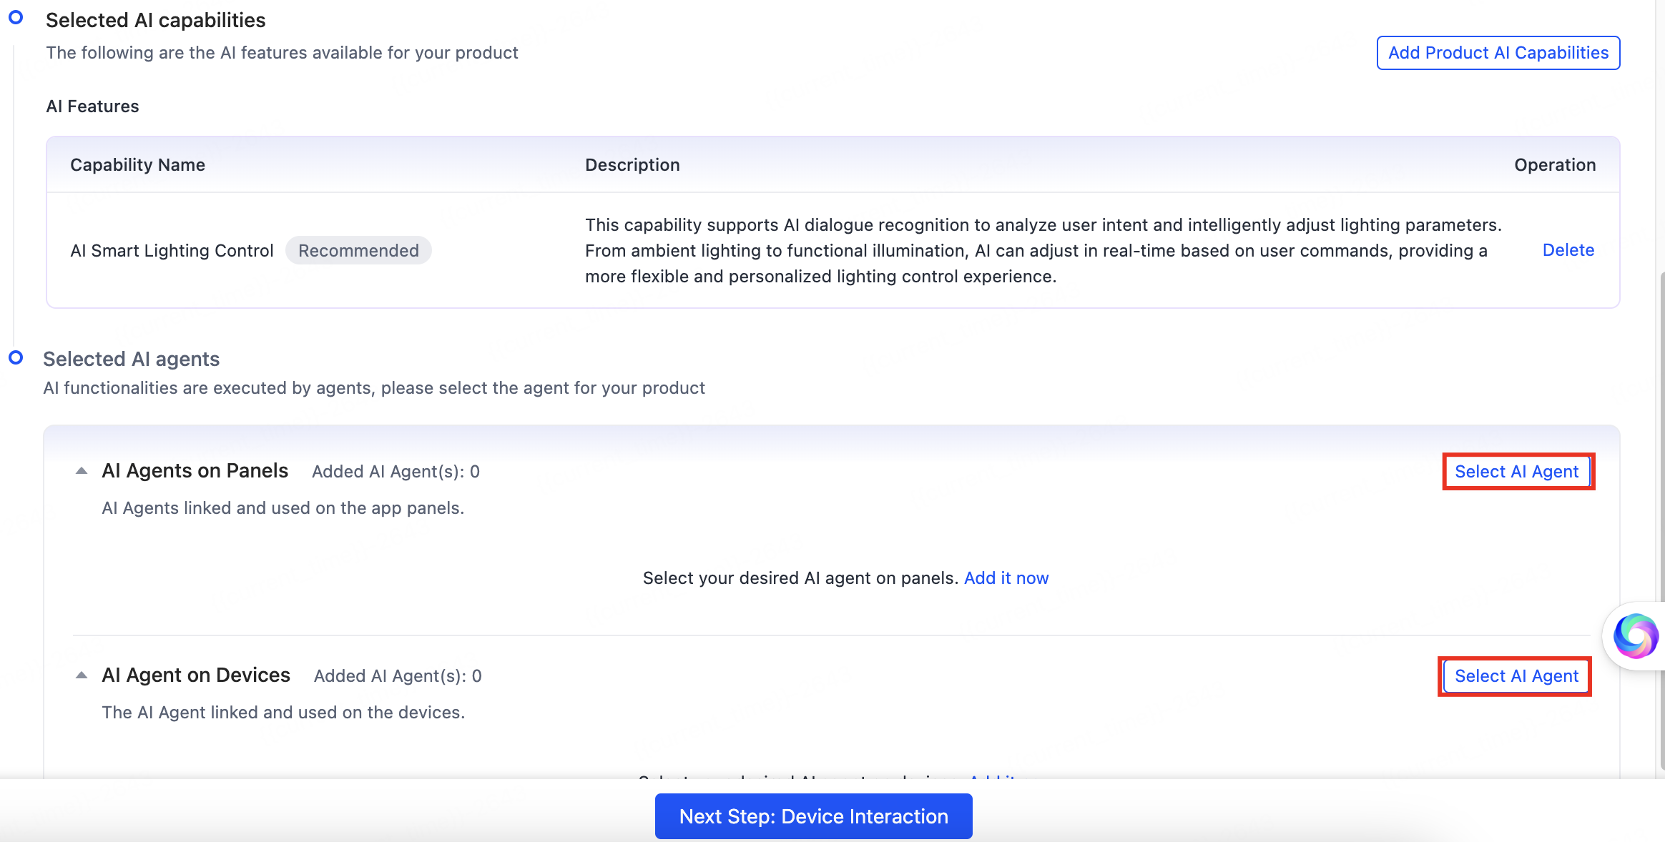Click the lighting capability description text

(x=1043, y=251)
